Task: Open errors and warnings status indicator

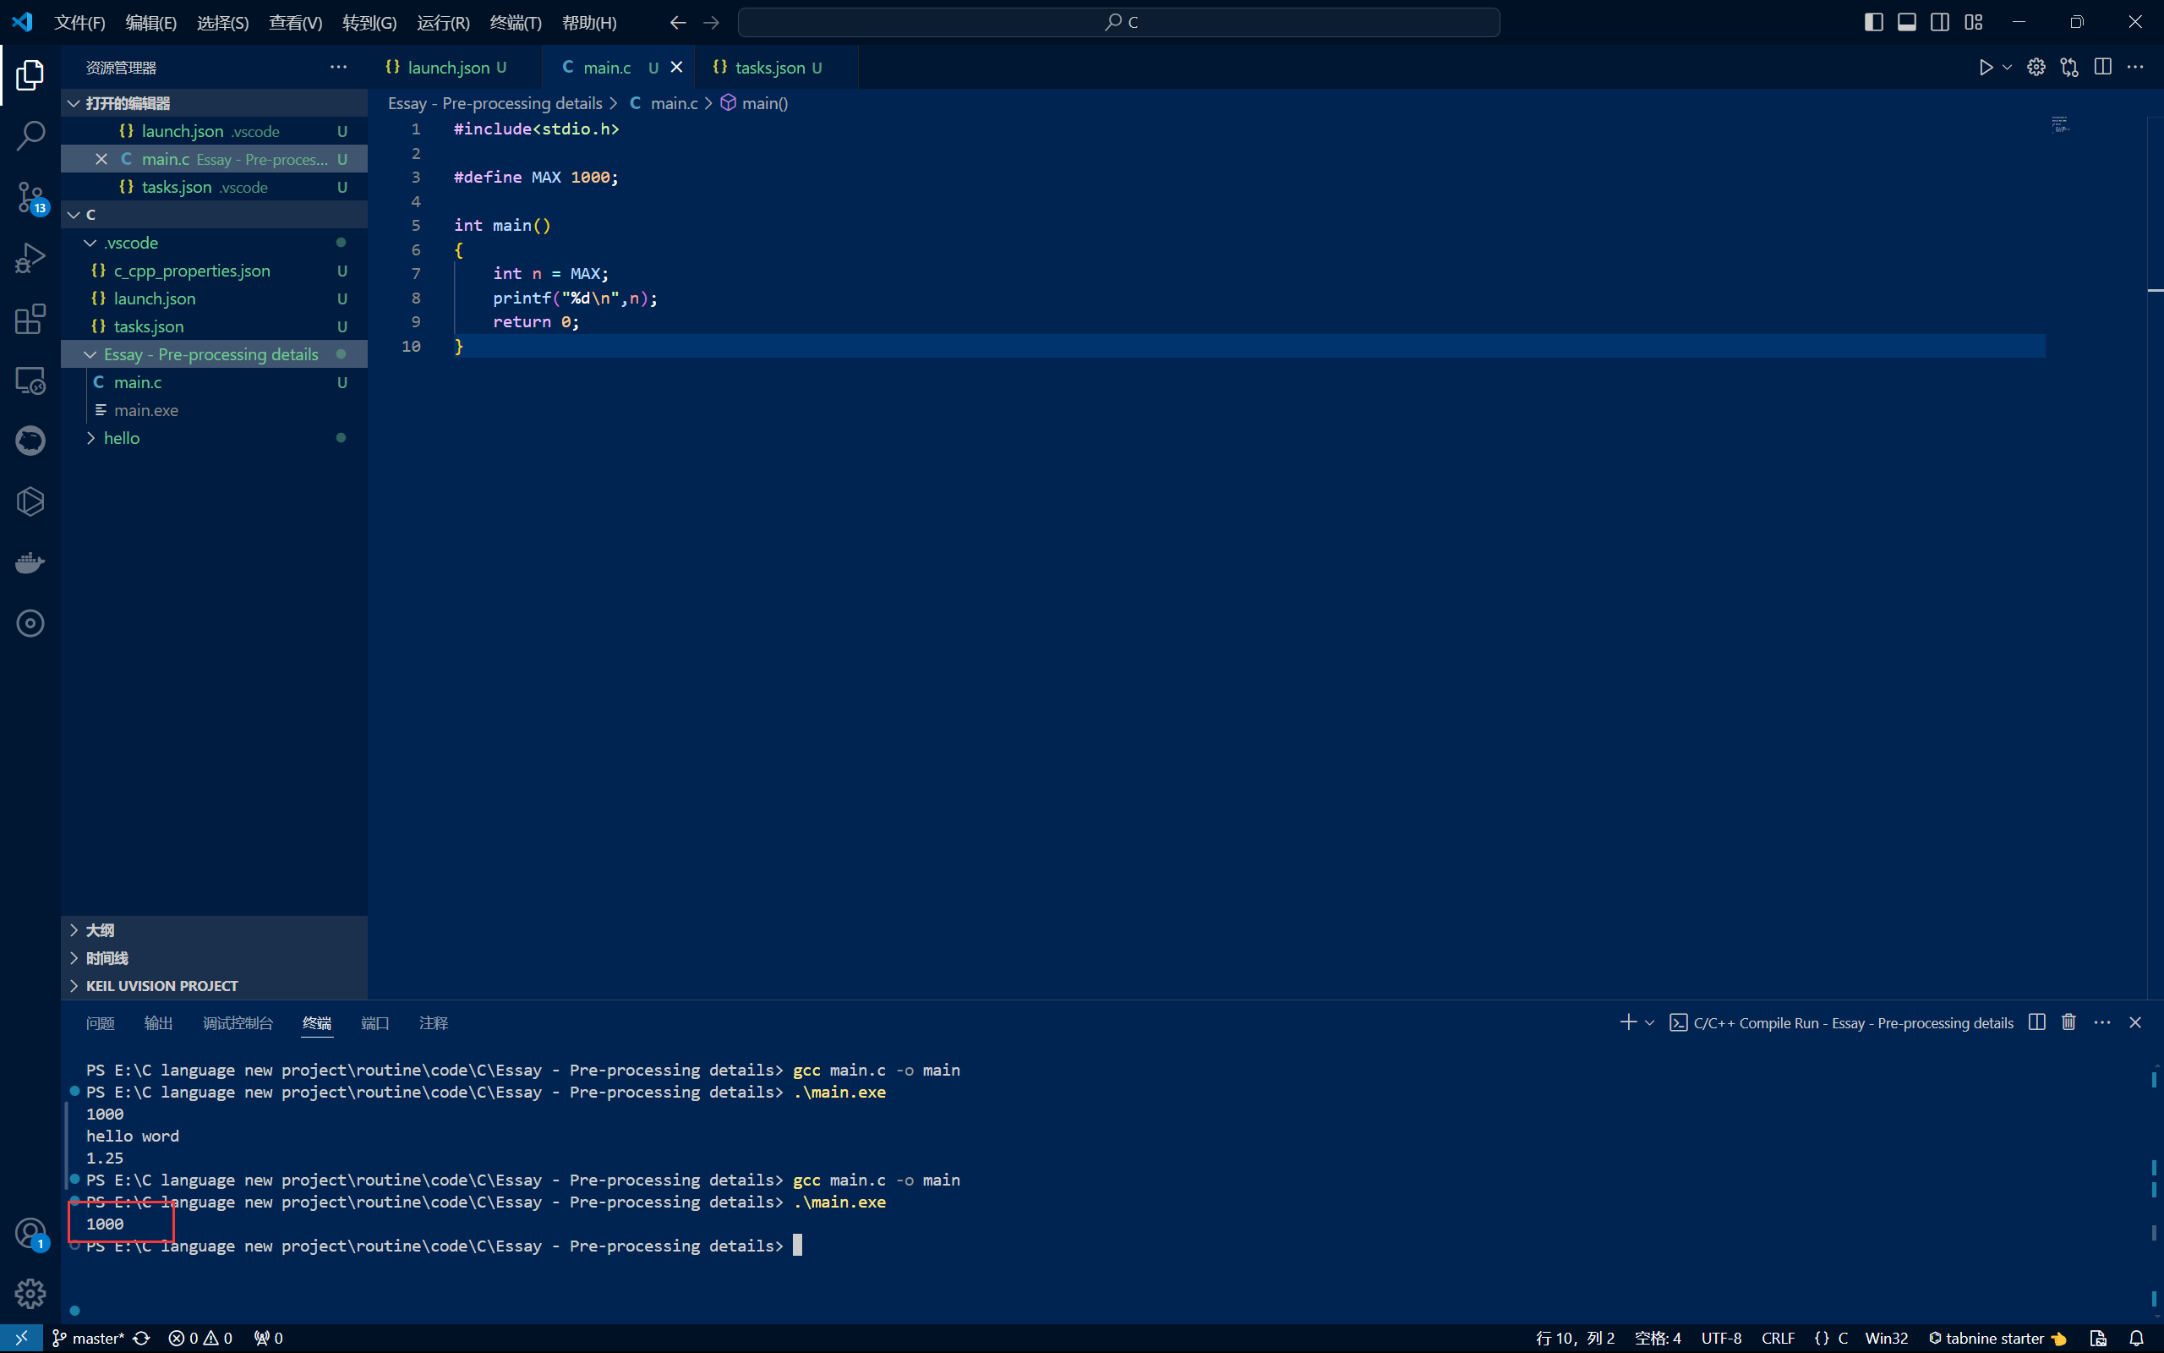Action: (x=201, y=1338)
